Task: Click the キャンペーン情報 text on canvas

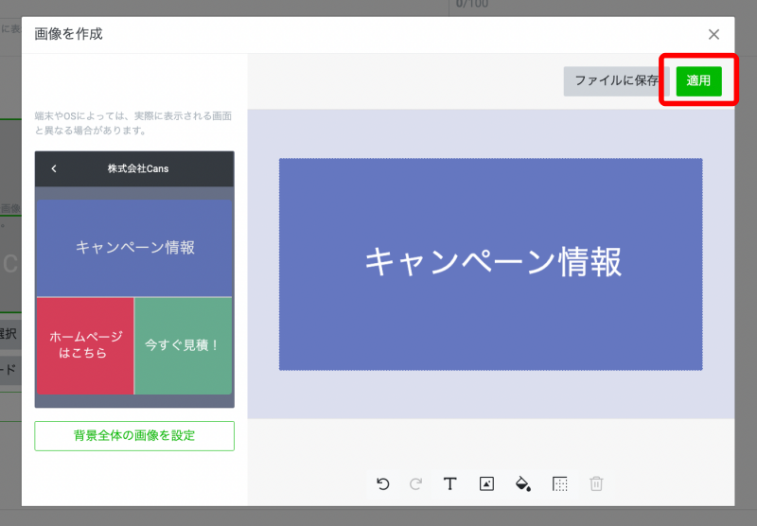Action: (x=493, y=262)
